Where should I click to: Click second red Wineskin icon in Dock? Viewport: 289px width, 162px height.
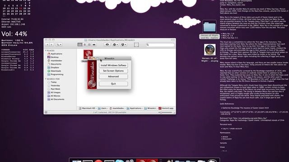click(x=153, y=161)
